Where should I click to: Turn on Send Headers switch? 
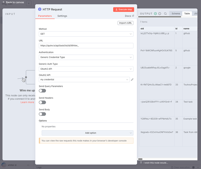click(42, 102)
